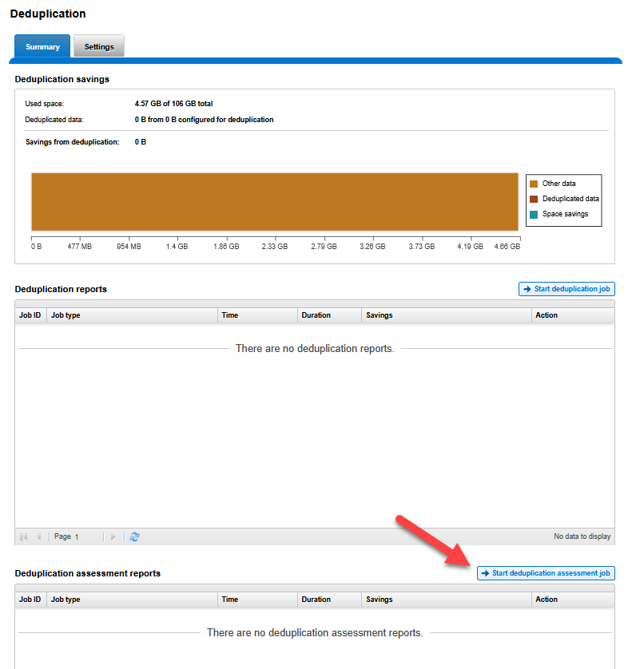632x669 pixels.
Task: Sort deduplication reports by Time column
Action: (257, 315)
